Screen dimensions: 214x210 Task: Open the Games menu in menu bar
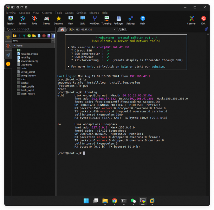[69, 13]
